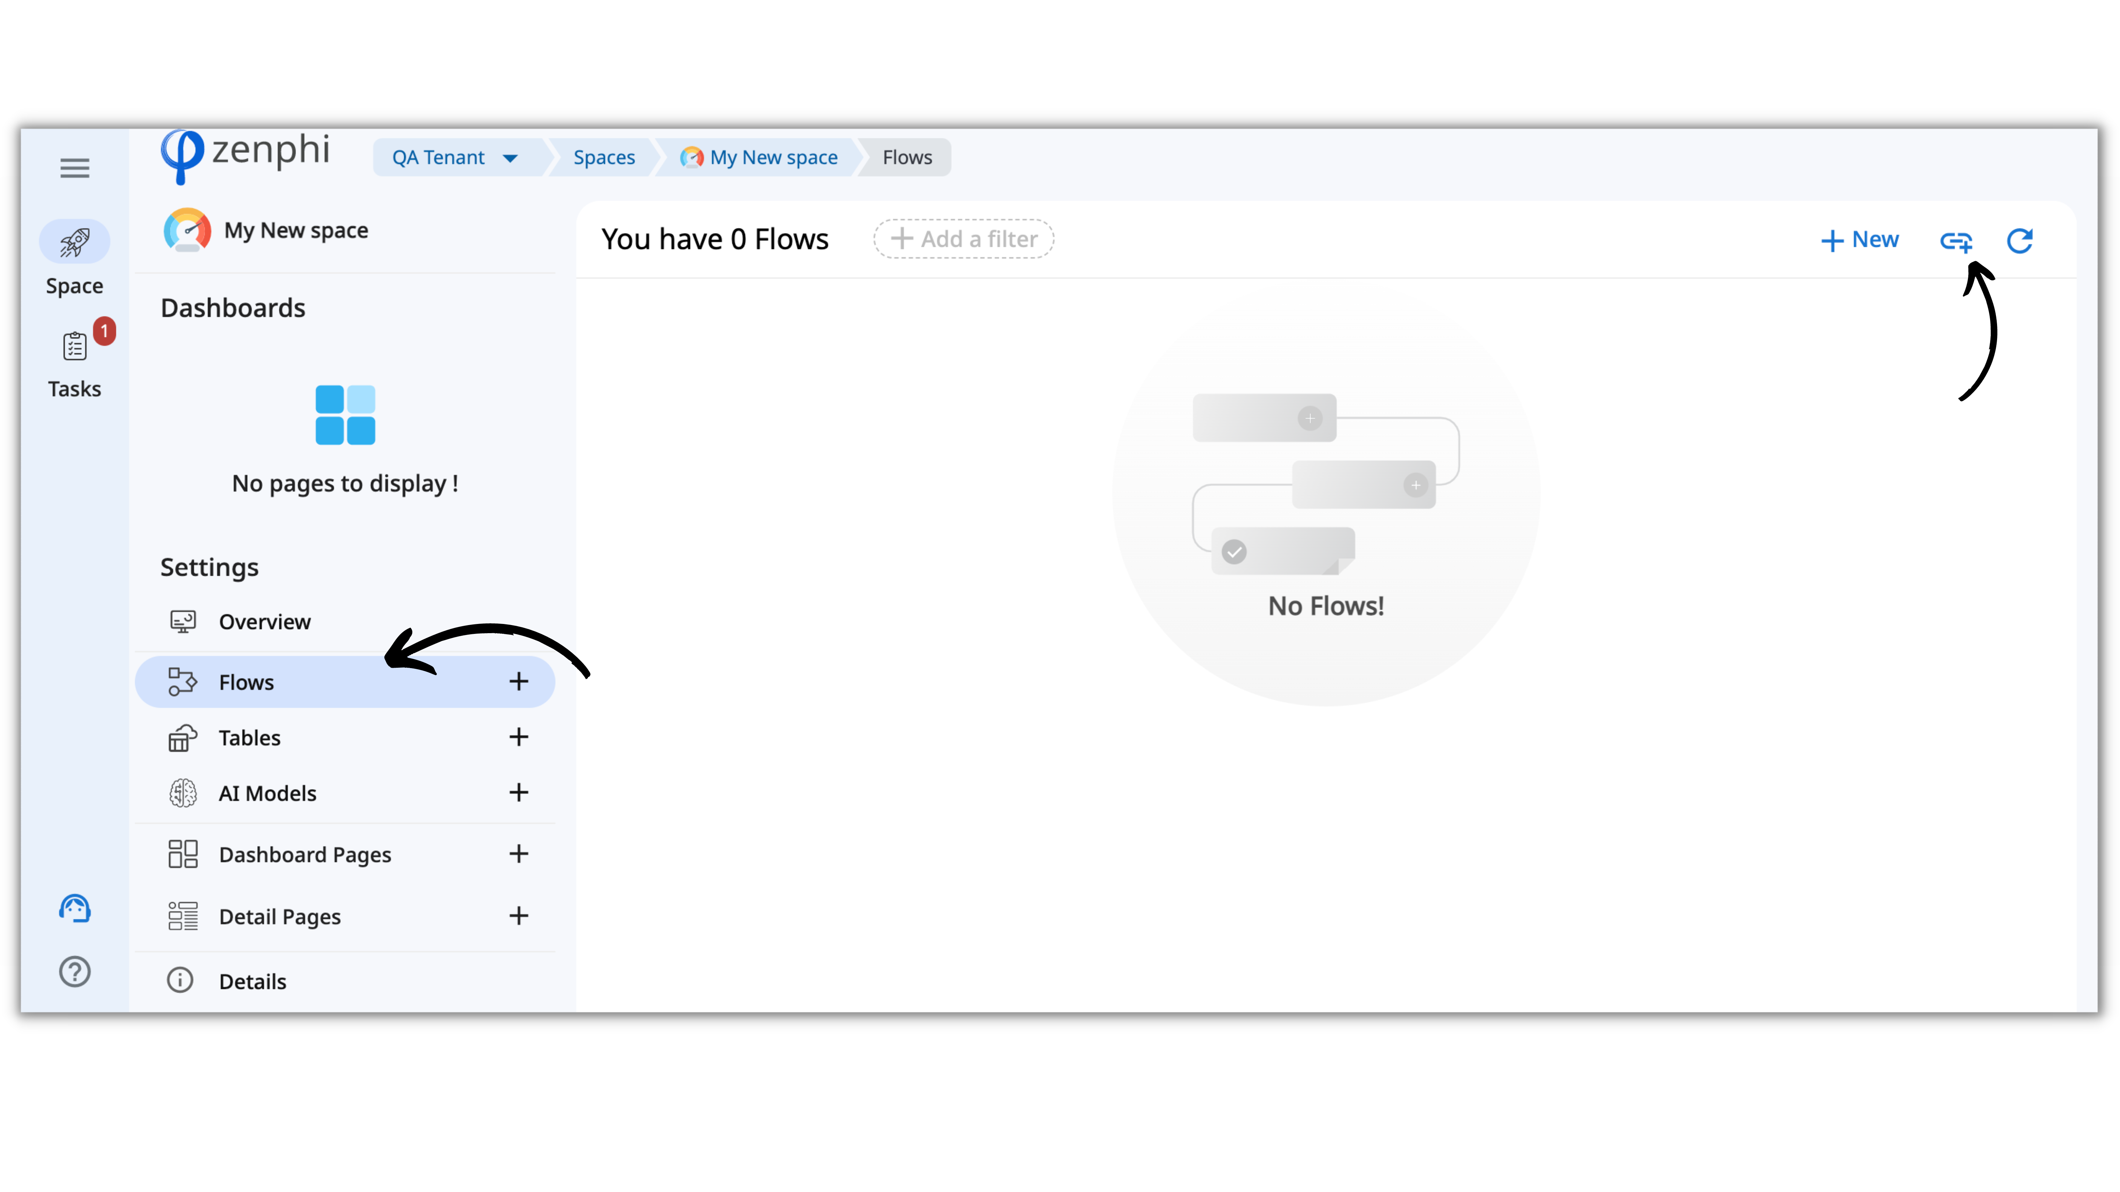Open the hamburger menu icon
This screenshot has height=1192, width=2120.
[x=74, y=168]
